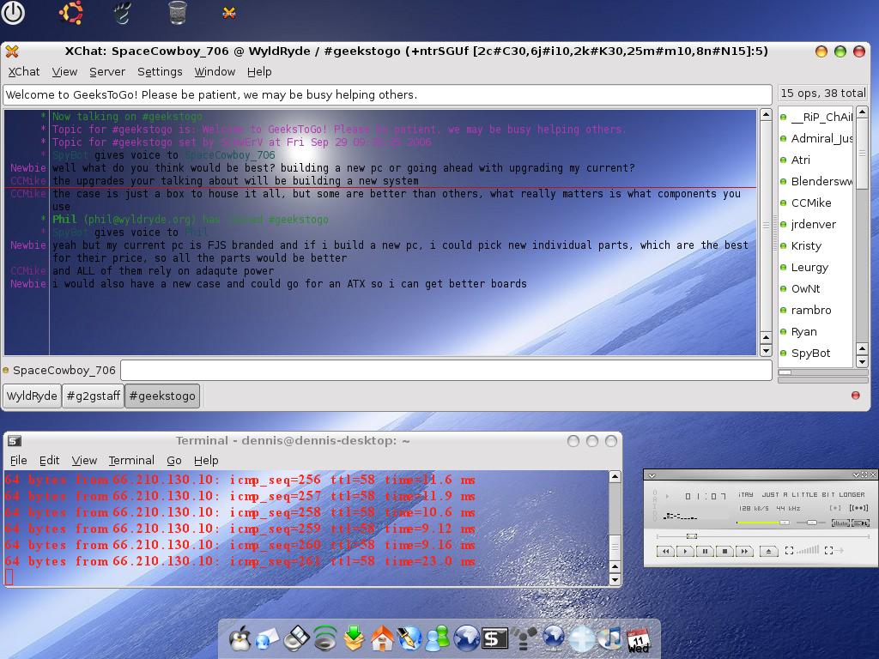The width and height of the screenshot is (879, 659).
Task: Open the Terminal menu in Terminal window
Action: [131, 460]
